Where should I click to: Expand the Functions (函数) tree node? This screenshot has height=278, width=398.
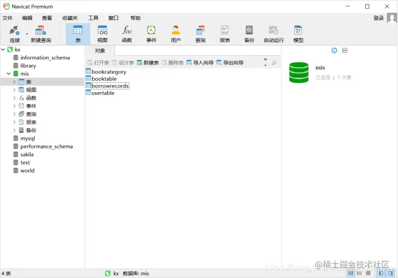[14, 98]
